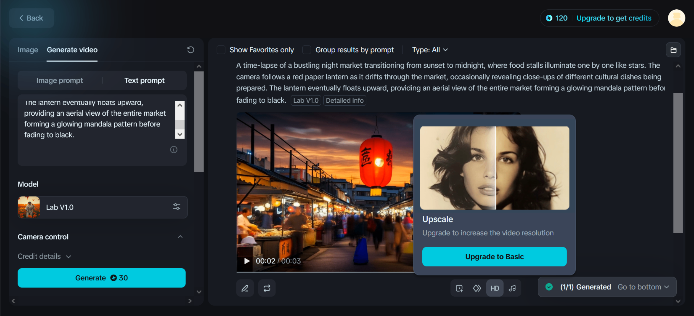This screenshot has height=316, width=694.
Task: Click the left panel vertical scrollbar thumb
Action: point(199,122)
